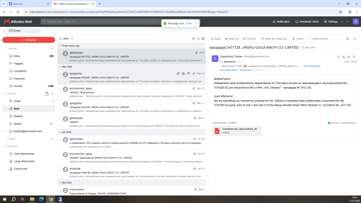
Task: Open the app grid icon
Action: tap(3, 31)
